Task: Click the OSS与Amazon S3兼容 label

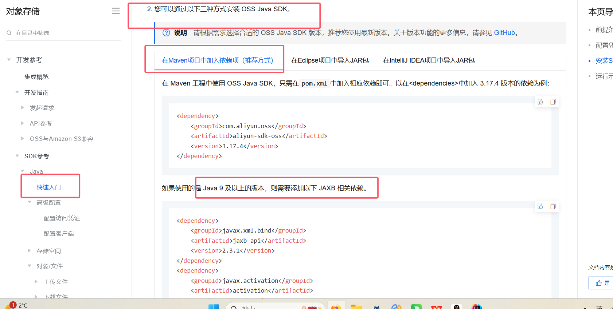Action: [x=62, y=139]
